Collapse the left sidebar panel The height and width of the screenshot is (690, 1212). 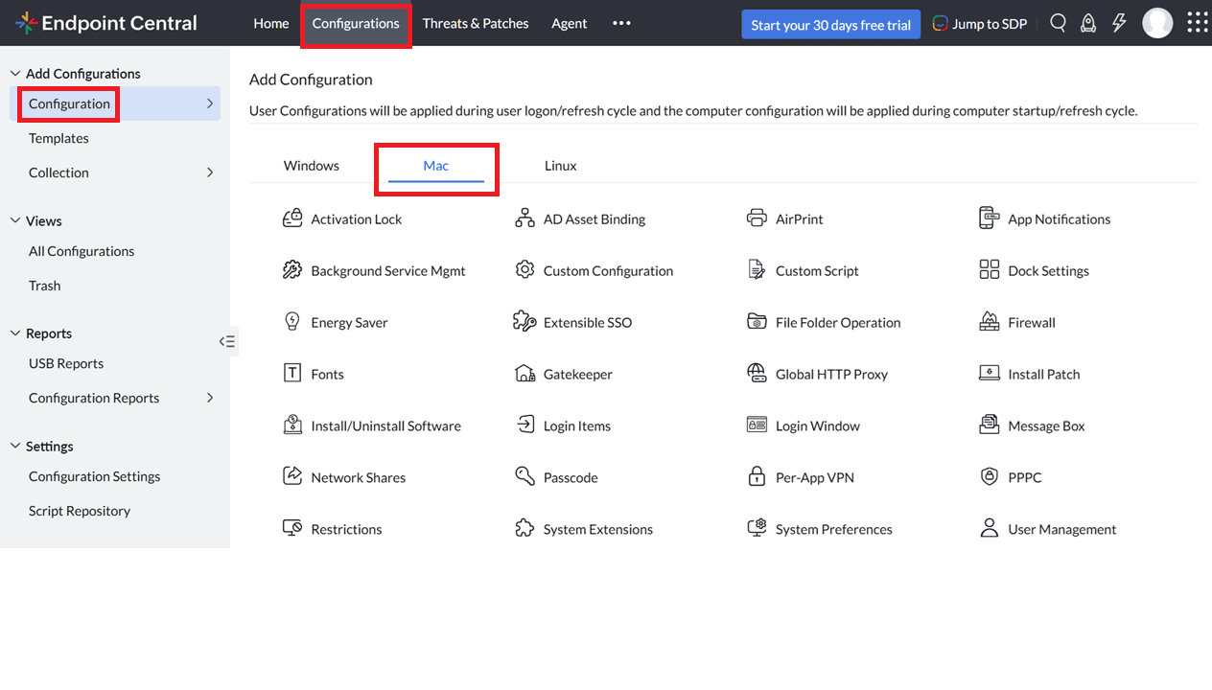[x=227, y=341]
